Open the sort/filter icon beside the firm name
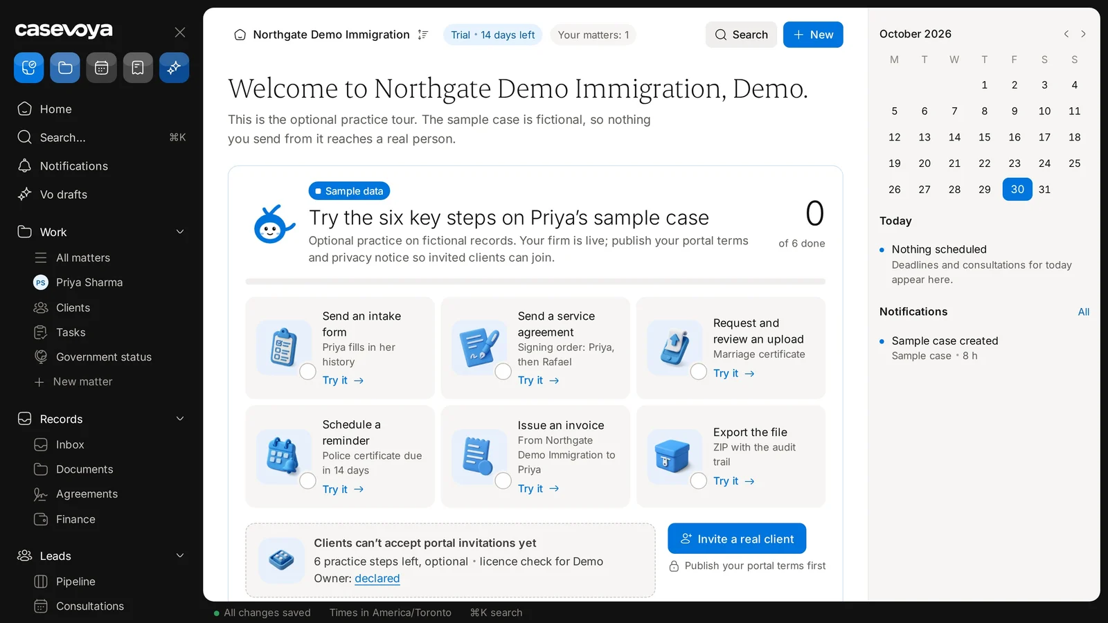This screenshot has height=623, width=1108. coord(423,35)
